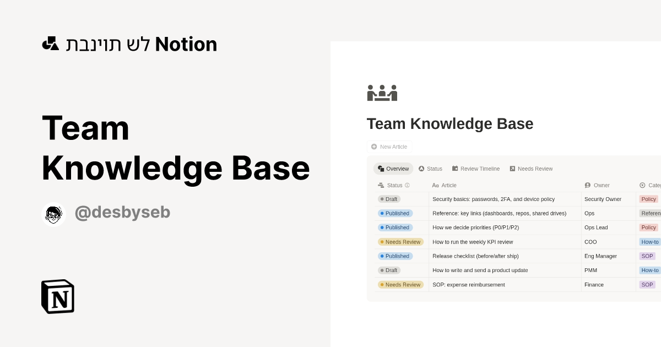Click the people meeting page icon above the title
The height and width of the screenshot is (347, 661).
pos(382,93)
